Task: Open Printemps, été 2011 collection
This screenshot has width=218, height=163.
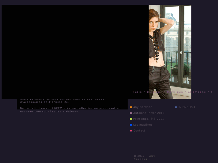Action: (x=148, y=119)
